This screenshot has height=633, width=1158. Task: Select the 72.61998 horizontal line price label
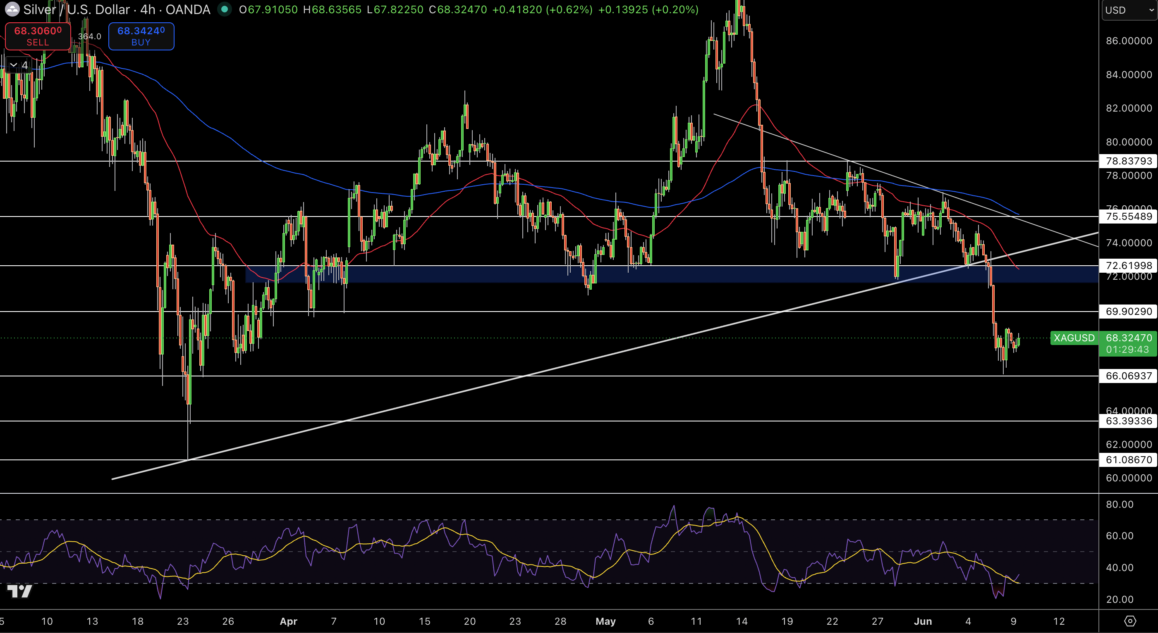pyautogui.click(x=1128, y=266)
